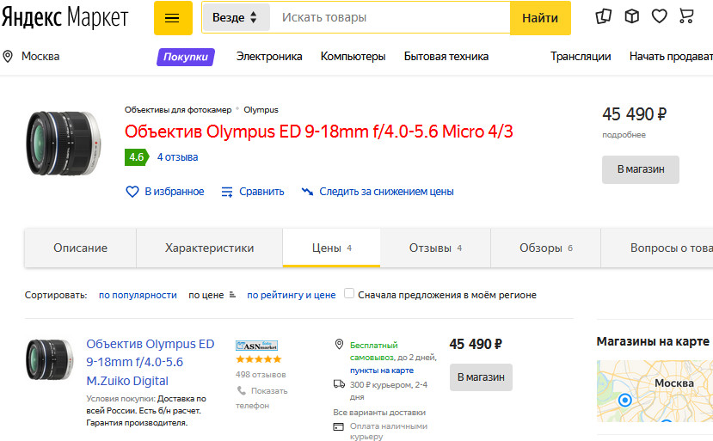Open the Отзывы tab
This screenshot has height=441, width=713.
(435, 248)
